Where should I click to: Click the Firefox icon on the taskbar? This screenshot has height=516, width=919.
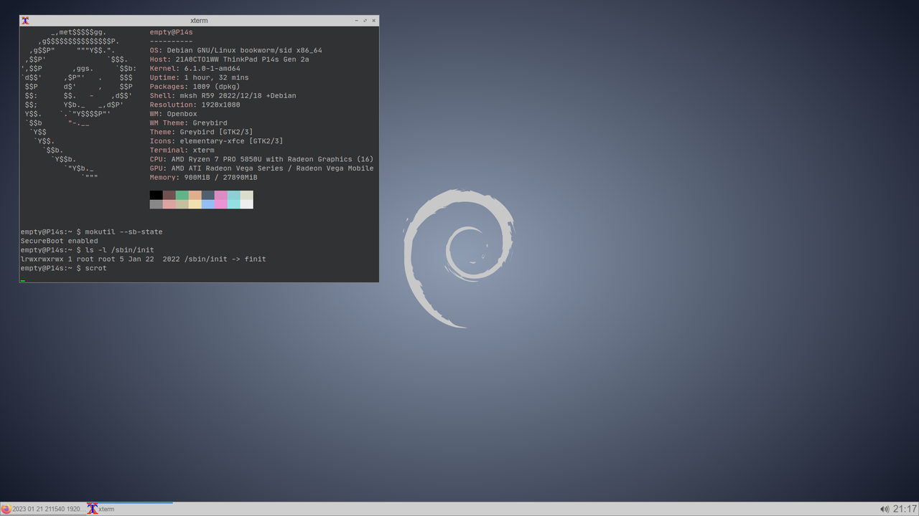click(6, 509)
